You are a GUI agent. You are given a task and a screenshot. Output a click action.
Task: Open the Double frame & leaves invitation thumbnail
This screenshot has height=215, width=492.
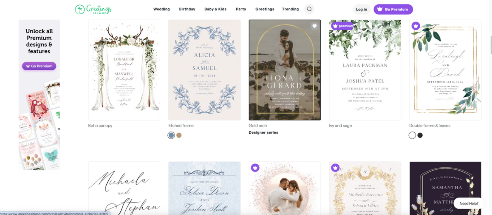445,70
